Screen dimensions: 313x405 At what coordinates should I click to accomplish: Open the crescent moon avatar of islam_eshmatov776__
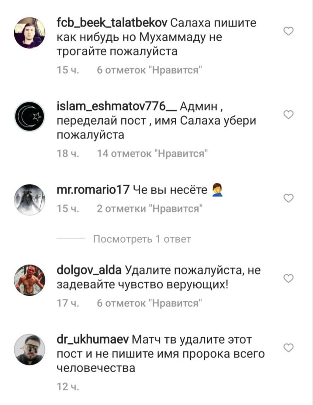pos(29,116)
